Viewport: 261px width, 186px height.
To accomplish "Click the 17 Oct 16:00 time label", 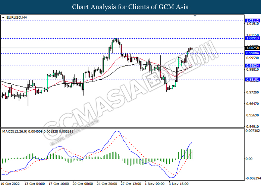I will click(59, 184).
